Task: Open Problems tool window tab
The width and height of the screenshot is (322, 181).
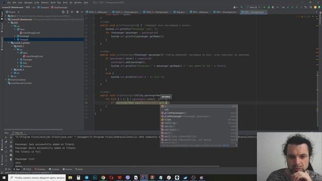Action: point(40,169)
